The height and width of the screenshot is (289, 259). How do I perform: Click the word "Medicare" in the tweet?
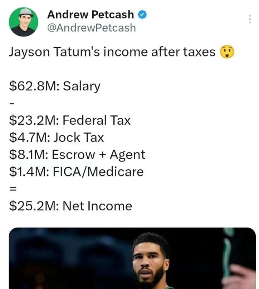115,172
